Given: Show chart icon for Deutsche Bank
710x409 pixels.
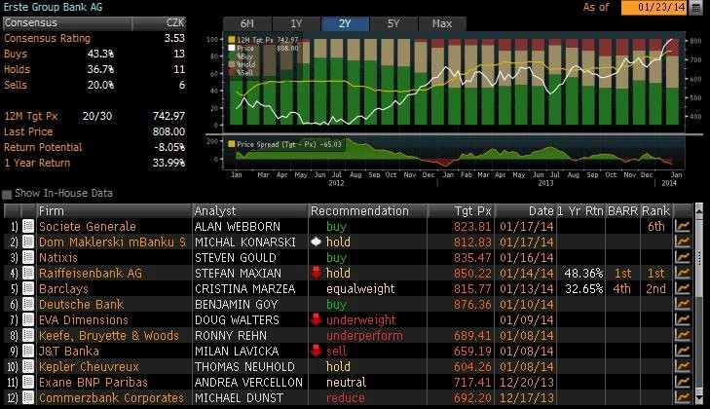Looking at the screenshot, I should [x=683, y=305].
